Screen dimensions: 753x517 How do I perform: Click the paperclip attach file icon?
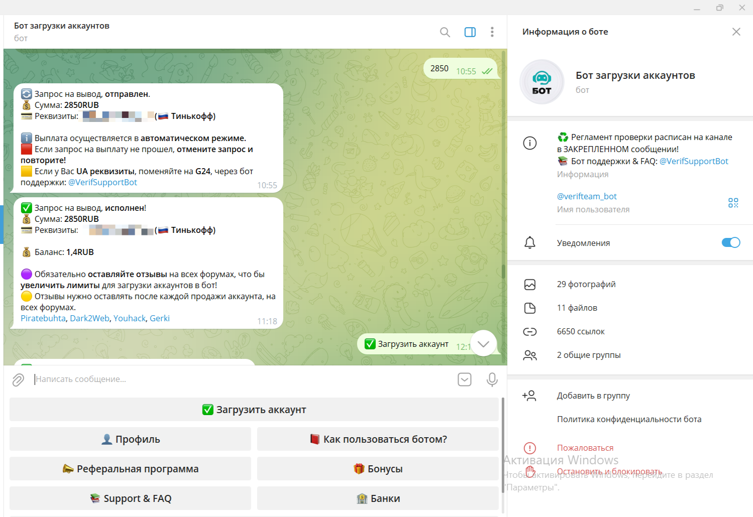coord(18,380)
